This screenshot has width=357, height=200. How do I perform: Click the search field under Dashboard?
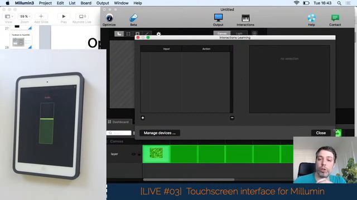pyautogui.click(x=119, y=133)
